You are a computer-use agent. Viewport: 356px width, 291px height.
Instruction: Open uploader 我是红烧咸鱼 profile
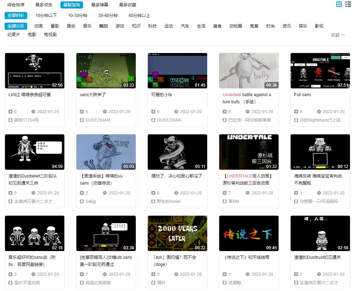click(x=98, y=283)
